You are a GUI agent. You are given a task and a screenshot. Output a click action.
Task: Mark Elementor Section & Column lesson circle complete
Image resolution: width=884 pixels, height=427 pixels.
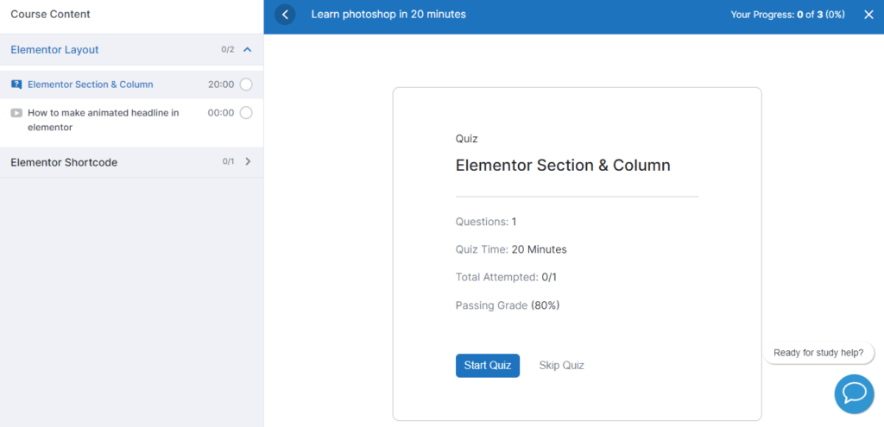click(x=246, y=85)
